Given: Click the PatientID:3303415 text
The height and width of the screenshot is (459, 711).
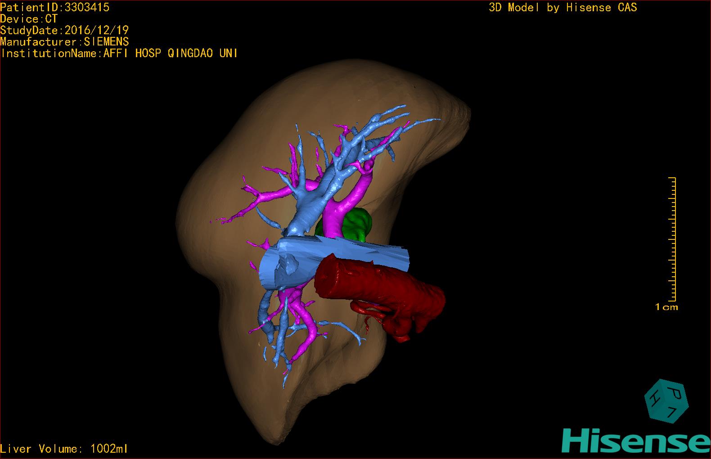Looking at the screenshot, I should (x=55, y=7).
